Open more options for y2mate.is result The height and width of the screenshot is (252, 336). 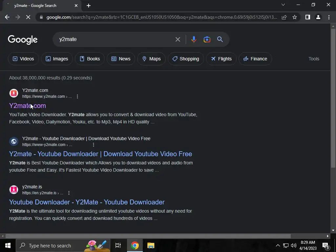69,193
